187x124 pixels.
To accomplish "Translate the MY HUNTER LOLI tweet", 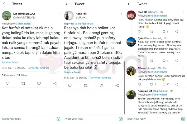I will 10,62.
